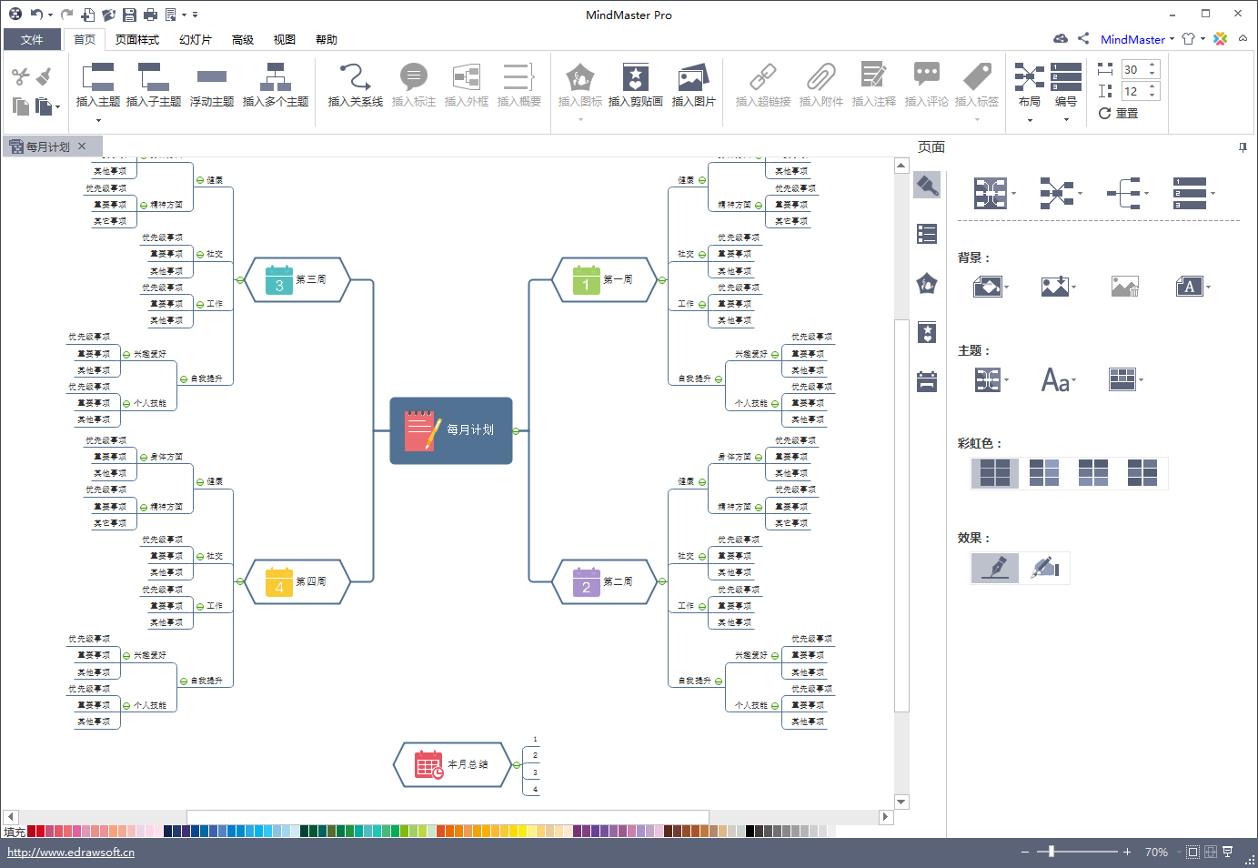Click 插入关系线 relationship line tool
Image resolution: width=1258 pixels, height=868 pixels.
[355, 78]
